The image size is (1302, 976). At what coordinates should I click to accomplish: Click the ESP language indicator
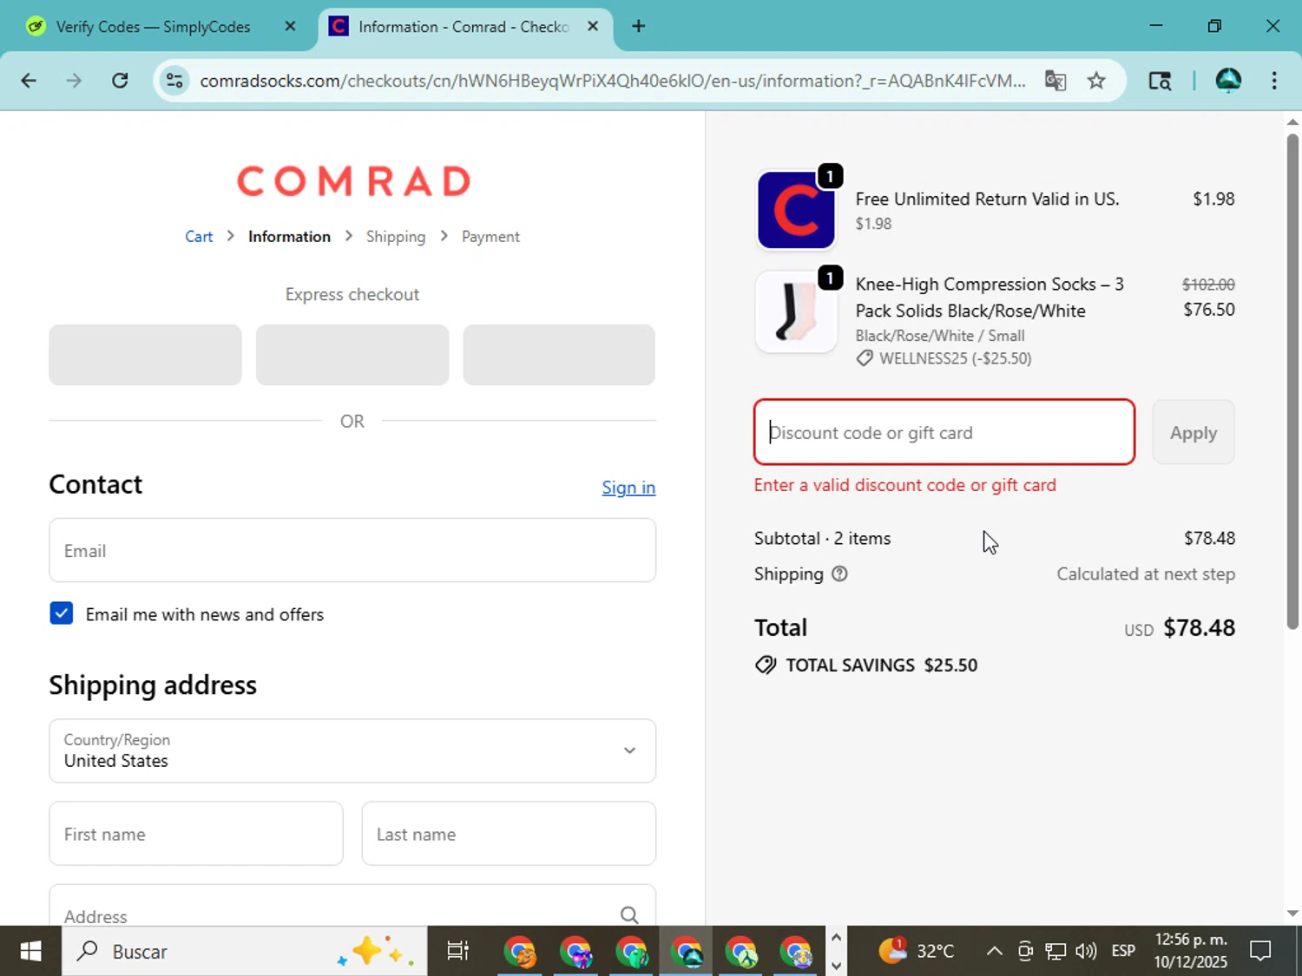click(x=1123, y=952)
